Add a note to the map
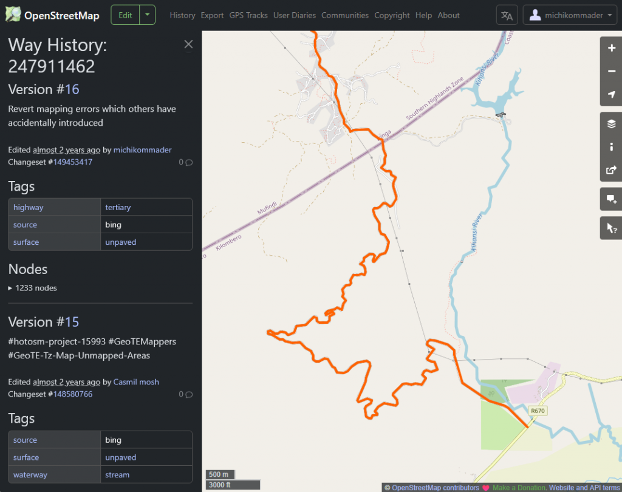The image size is (622, 492). click(x=611, y=199)
